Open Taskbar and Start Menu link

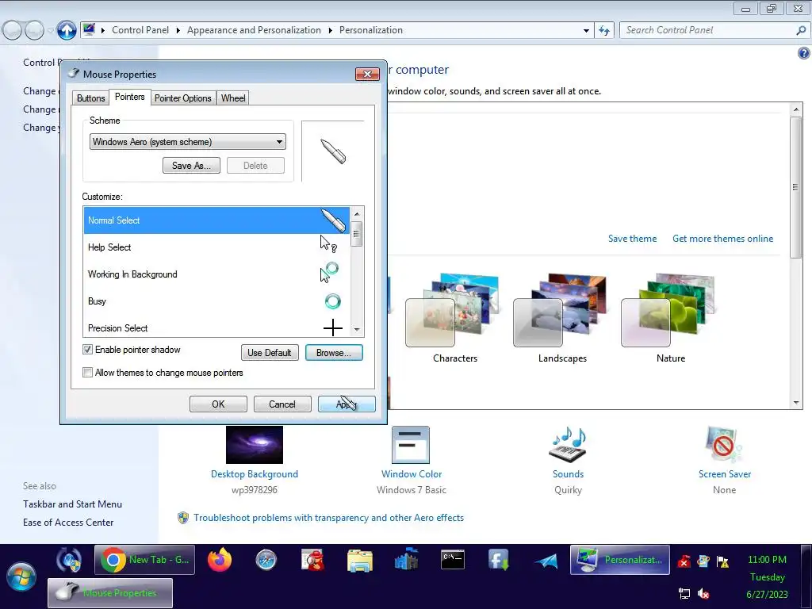pyautogui.click(x=72, y=504)
